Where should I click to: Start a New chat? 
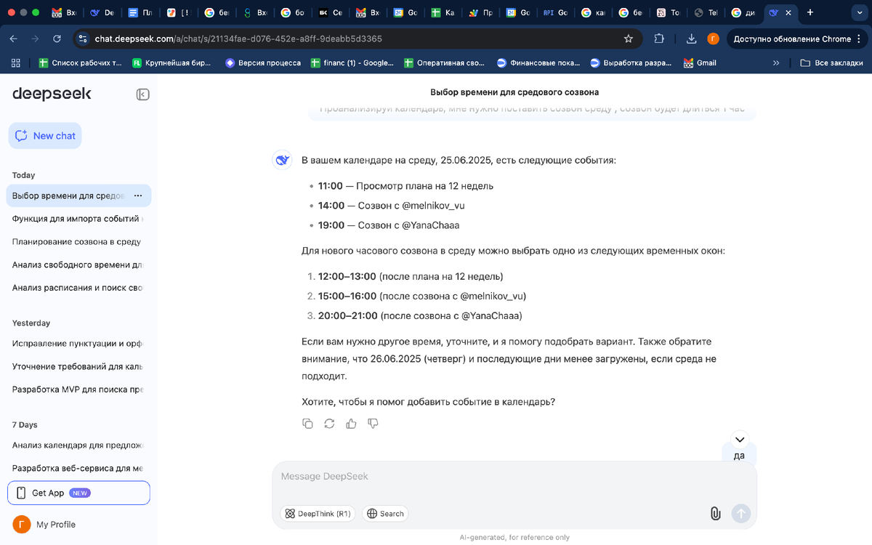(45, 136)
